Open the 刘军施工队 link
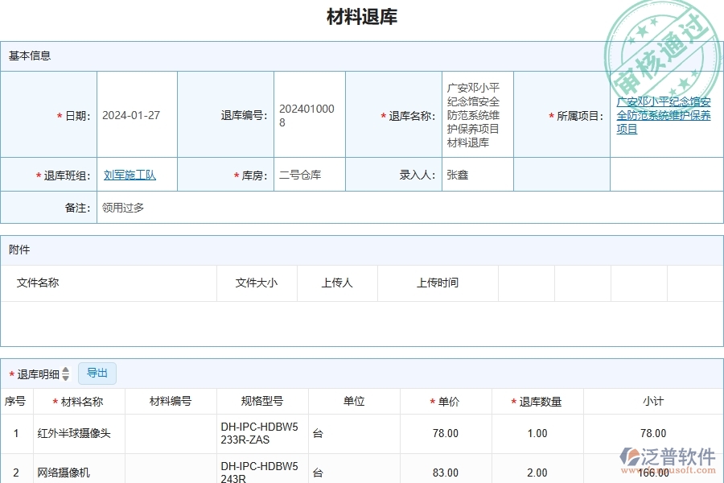Viewport: 724px width, 483px height. pyautogui.click(x=130, y=174)
